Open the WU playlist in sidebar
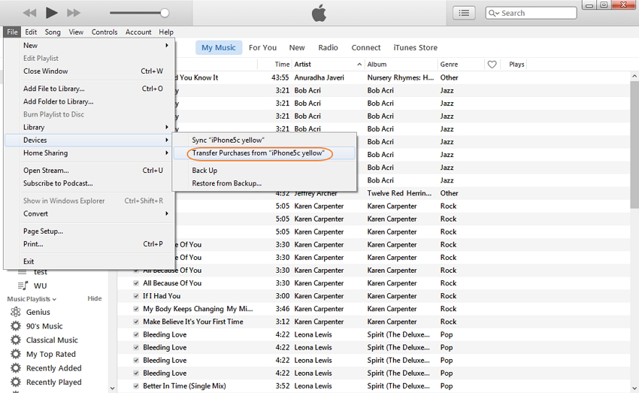 [40, 286]
